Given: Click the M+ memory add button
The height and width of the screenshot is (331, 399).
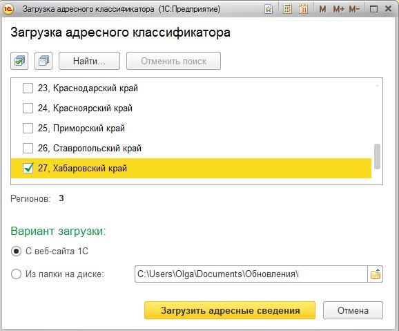Looking at the screenshot, I should tap(338, 10).
